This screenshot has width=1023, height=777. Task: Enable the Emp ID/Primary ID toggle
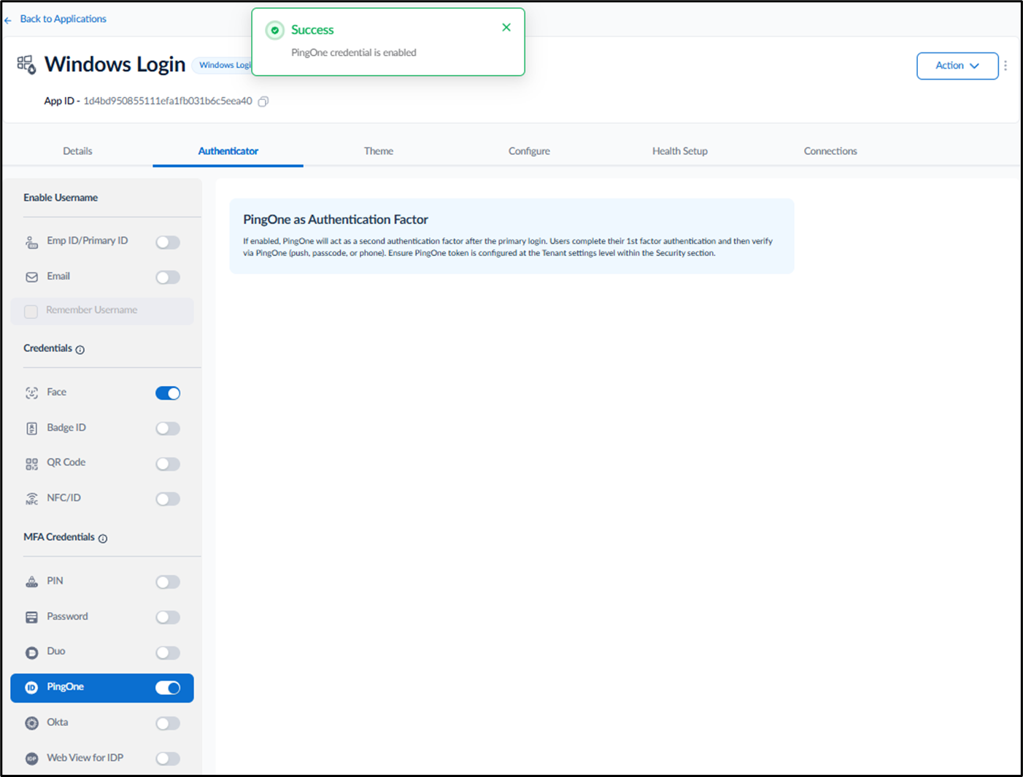168,242
